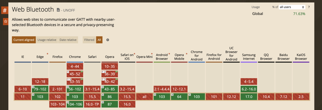
Task: Switch to Date relative view
Action: pyautogui.click(x=68, y=40)
